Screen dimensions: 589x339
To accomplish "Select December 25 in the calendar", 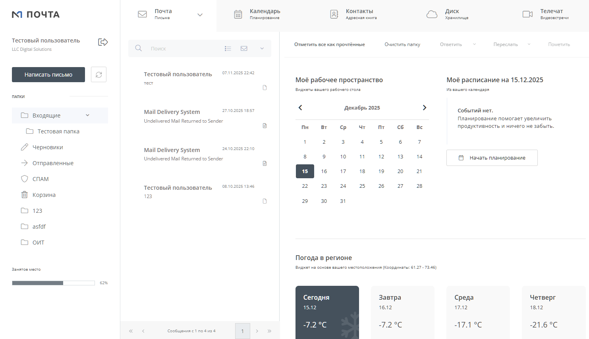I will [362, 186].
